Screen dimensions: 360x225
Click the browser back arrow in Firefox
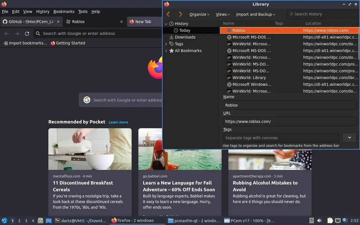pyautogui.click(x=7, y=33)
